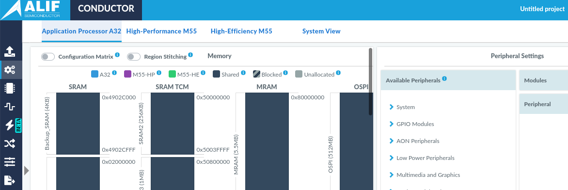Image resolution: width=568 pixels, height=190 pixels.
Task: Click info icon beside Available Peripherals
Action: (444, 79)
